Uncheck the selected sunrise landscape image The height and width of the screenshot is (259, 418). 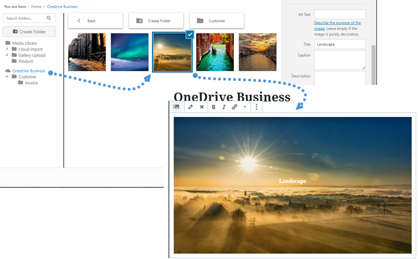tap(190, 35)
